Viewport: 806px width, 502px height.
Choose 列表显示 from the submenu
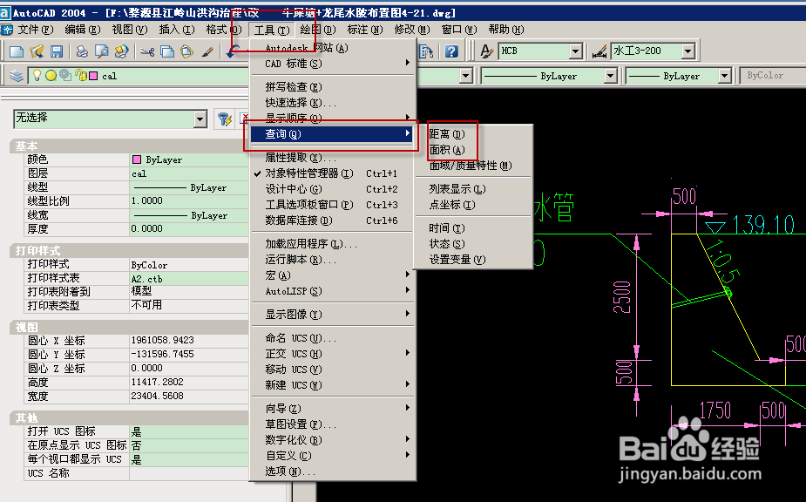tap(457, 189)
